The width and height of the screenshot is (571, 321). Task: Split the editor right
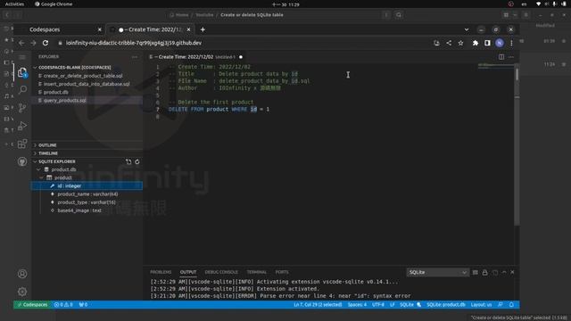point(501,57)
